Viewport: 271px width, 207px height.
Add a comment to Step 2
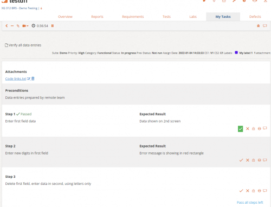pyautogui.click(x=265, y=160)
